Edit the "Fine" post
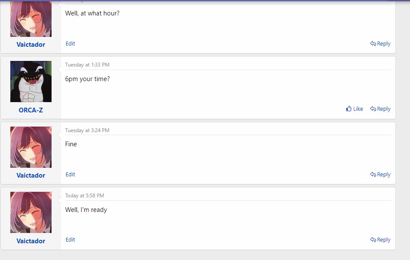 70,175
